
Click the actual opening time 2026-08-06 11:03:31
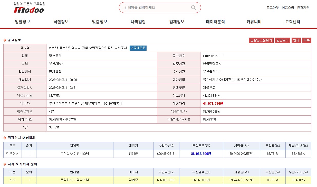click(x=63, y=88)
